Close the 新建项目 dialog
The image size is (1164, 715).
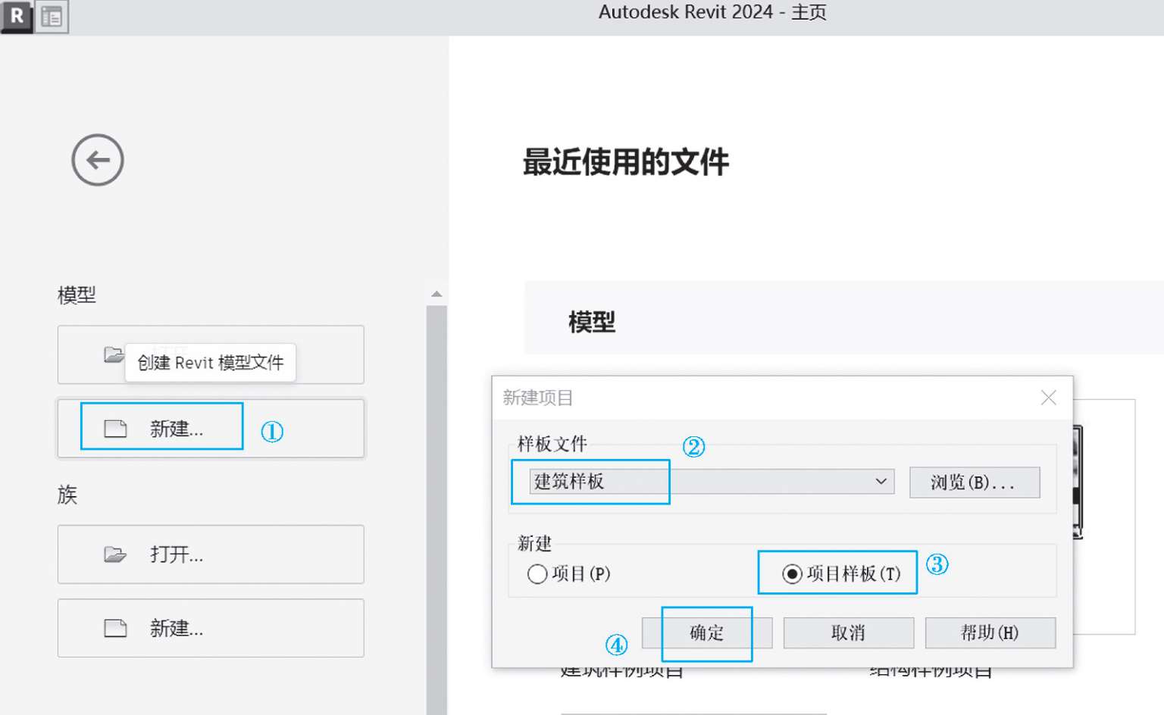pyautogui.click(x=1049, y=398)
